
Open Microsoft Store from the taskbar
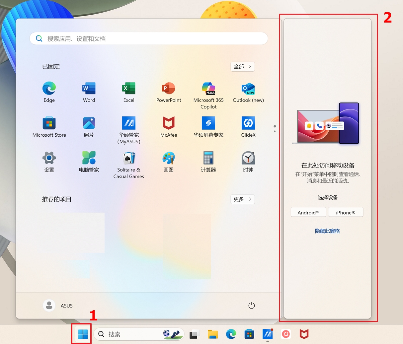(249, 334)
